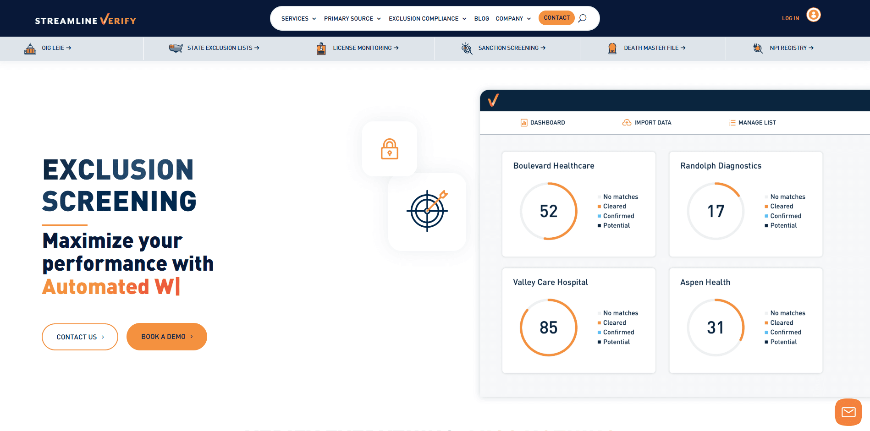Go to the Blog page
Image resolution: width=870 pixels, height=431 pixels.
[481, 19]
